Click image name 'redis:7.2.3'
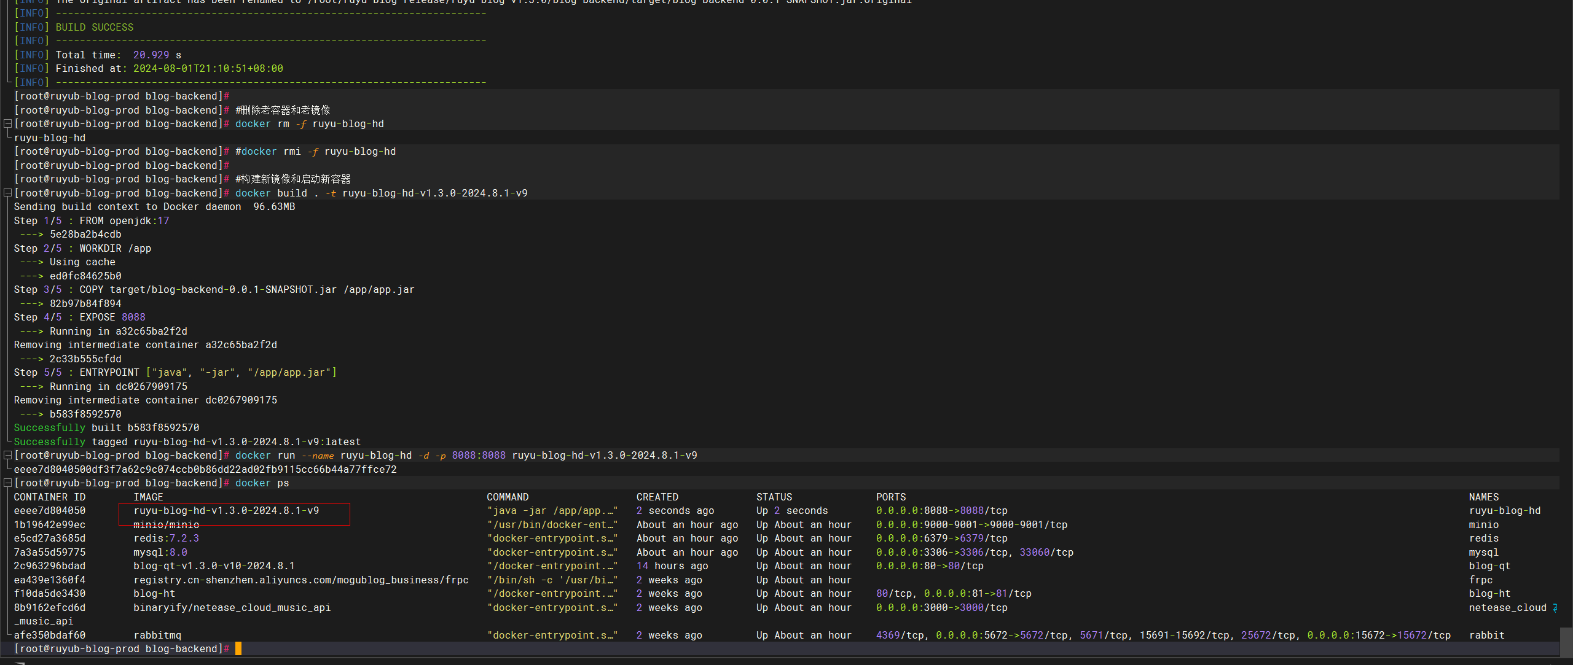 coord(167,538)
